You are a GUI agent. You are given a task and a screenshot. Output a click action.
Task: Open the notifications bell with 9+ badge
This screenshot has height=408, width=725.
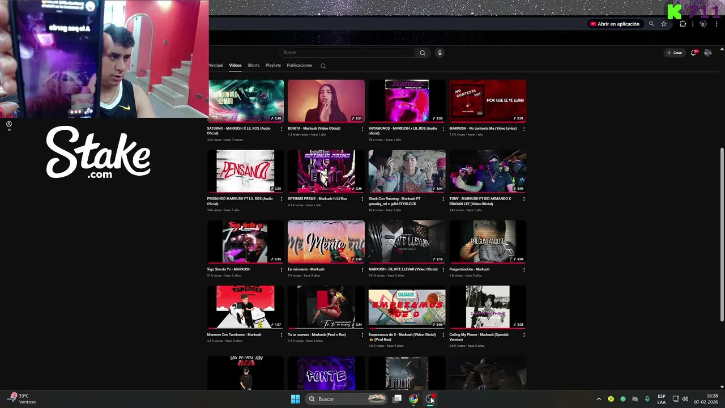click(x=694, y=53)
